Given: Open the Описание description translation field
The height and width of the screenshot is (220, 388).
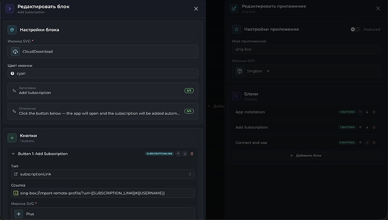Looking at the screenshot, I should coord(103,111).
